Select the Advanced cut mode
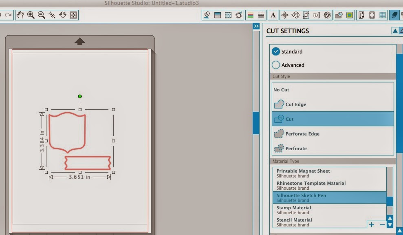The image size is (403, 235). coord(276,65)
